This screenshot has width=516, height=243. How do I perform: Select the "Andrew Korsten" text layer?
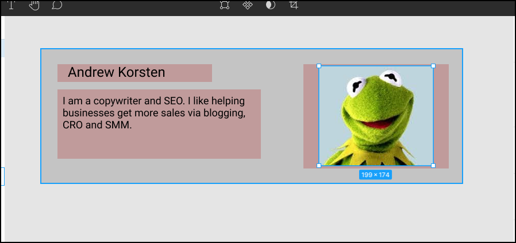pos(117,72)
